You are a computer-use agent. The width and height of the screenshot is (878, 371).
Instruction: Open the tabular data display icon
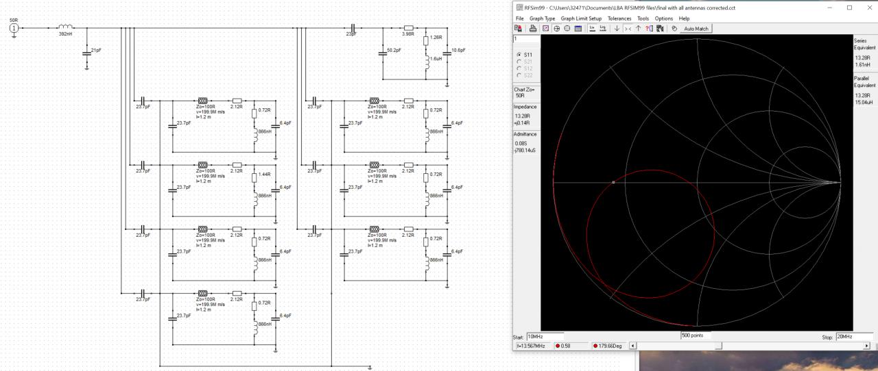tap(578, 28)
